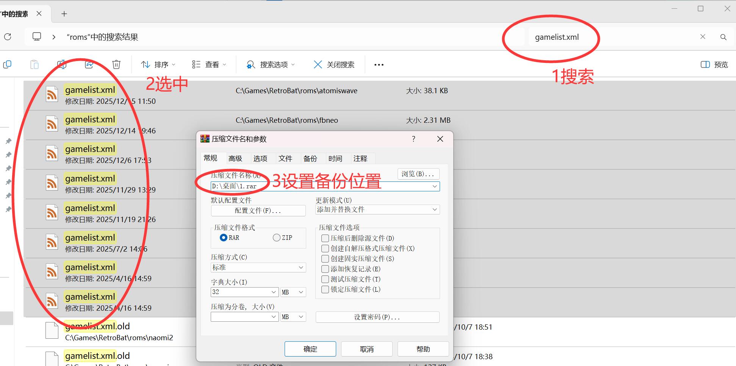Click the share icon in the toolbar
Screen dimensions: 736x366
[x=89, y=64]
